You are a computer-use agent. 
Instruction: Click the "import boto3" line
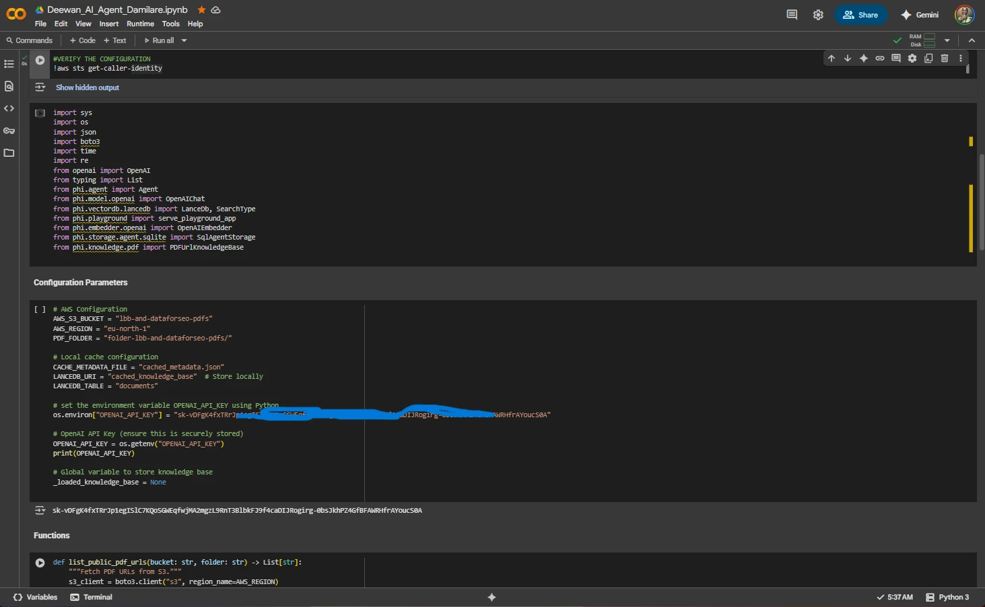pos(77,141)
